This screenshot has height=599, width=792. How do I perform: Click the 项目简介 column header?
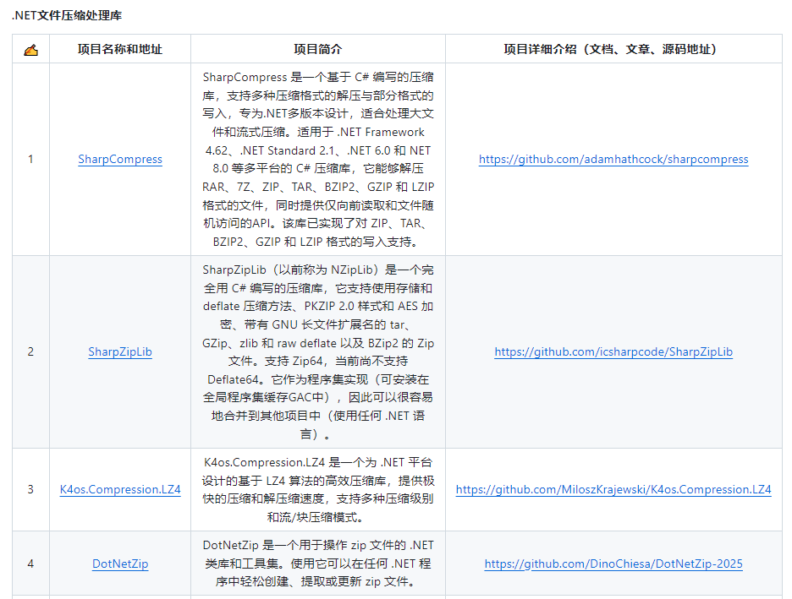317,49
